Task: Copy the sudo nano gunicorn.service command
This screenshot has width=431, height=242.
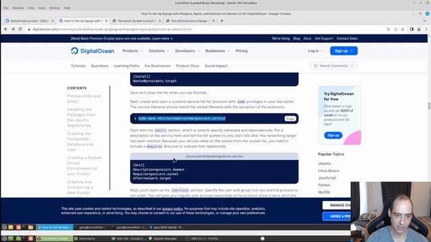Action: coord(290,118)
